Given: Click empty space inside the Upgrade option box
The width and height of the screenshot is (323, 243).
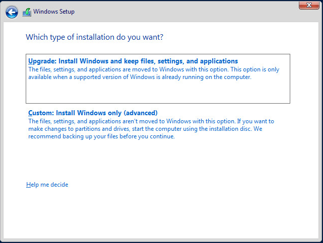Looking at the screenshot, I should pos(158,93).
